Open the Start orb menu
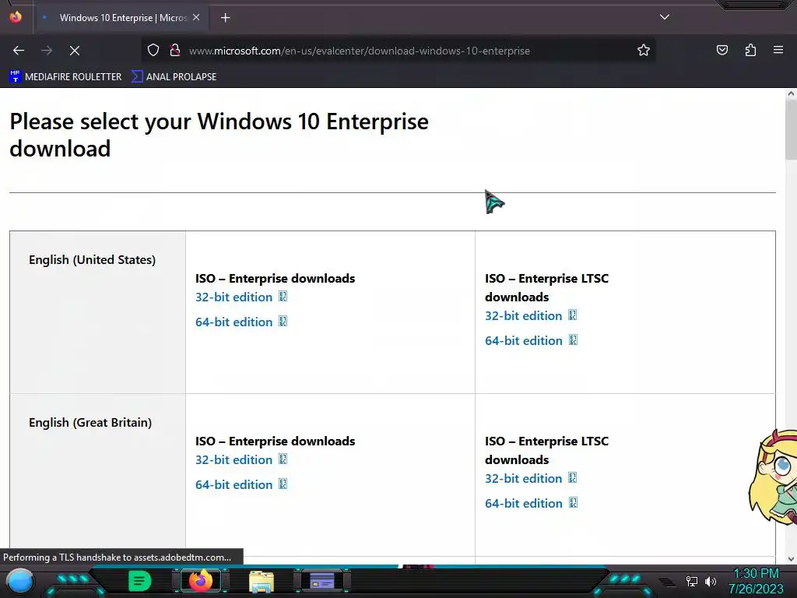The width and height of the screenshot is (797, 598). coord(20,582)
